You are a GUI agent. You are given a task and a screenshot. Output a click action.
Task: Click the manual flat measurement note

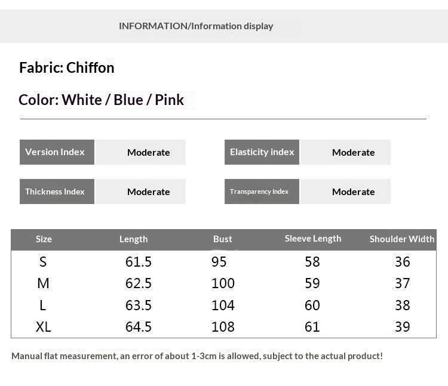click(197, 356)
